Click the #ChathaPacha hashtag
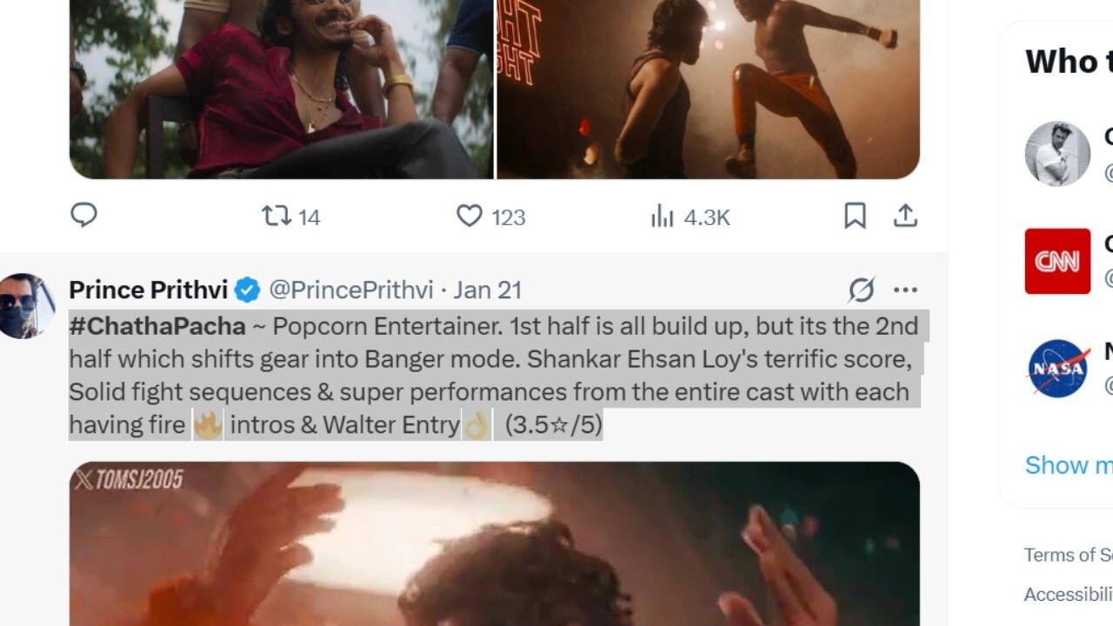The height and width of the screenshot is (626, 1113). 157,326
